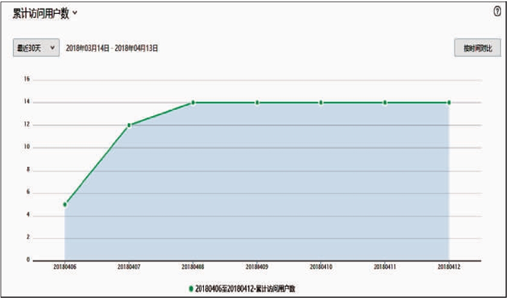Open the 最近30天 range dropdown
The width and height of the screenshot is (508, 299).
click(36, 48)
